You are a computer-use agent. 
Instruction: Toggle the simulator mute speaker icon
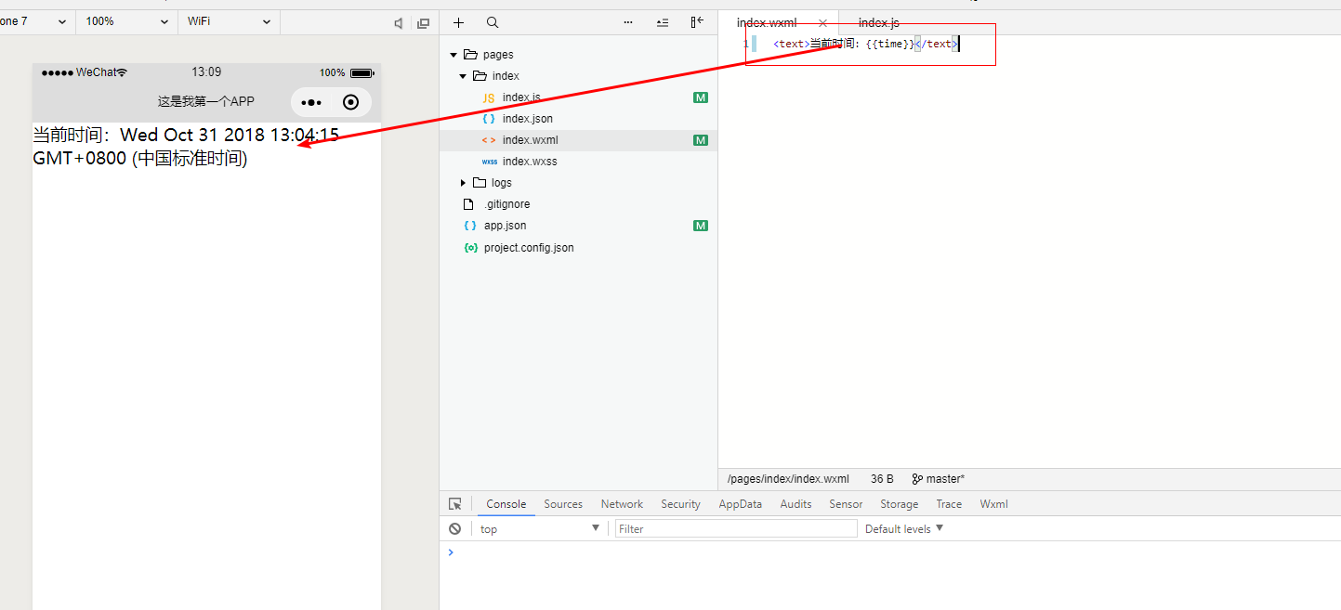click(398, 23)
